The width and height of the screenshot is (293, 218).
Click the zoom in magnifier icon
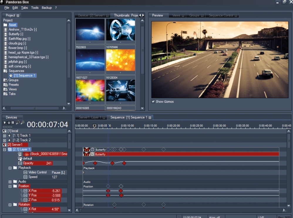(22, 123)
